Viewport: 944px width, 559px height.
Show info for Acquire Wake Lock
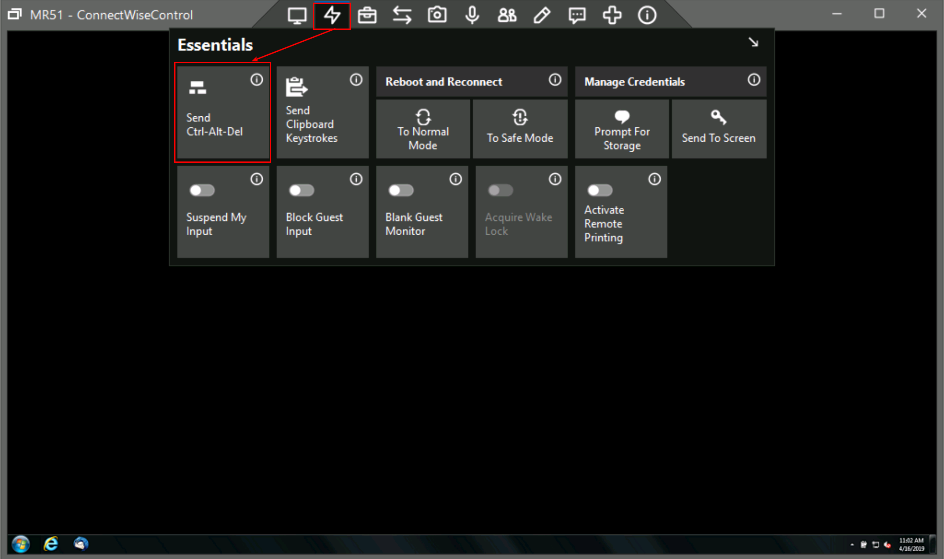coord(555,179)
